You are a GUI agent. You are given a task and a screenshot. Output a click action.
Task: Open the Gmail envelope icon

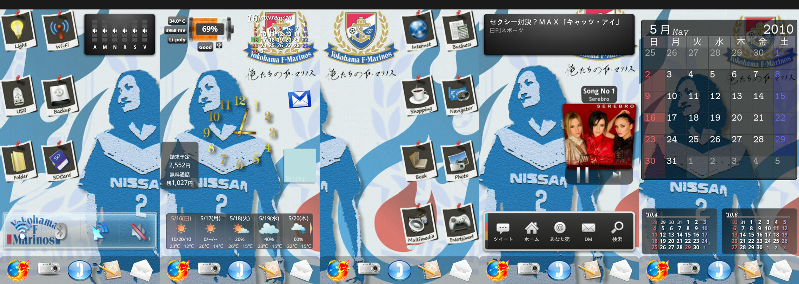(x=300, y=99)
